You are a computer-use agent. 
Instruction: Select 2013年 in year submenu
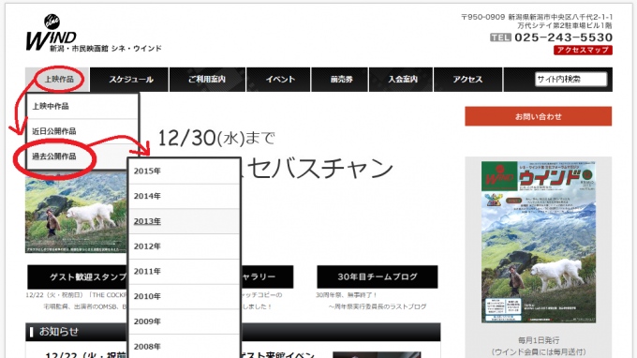[x=184, y=221]
